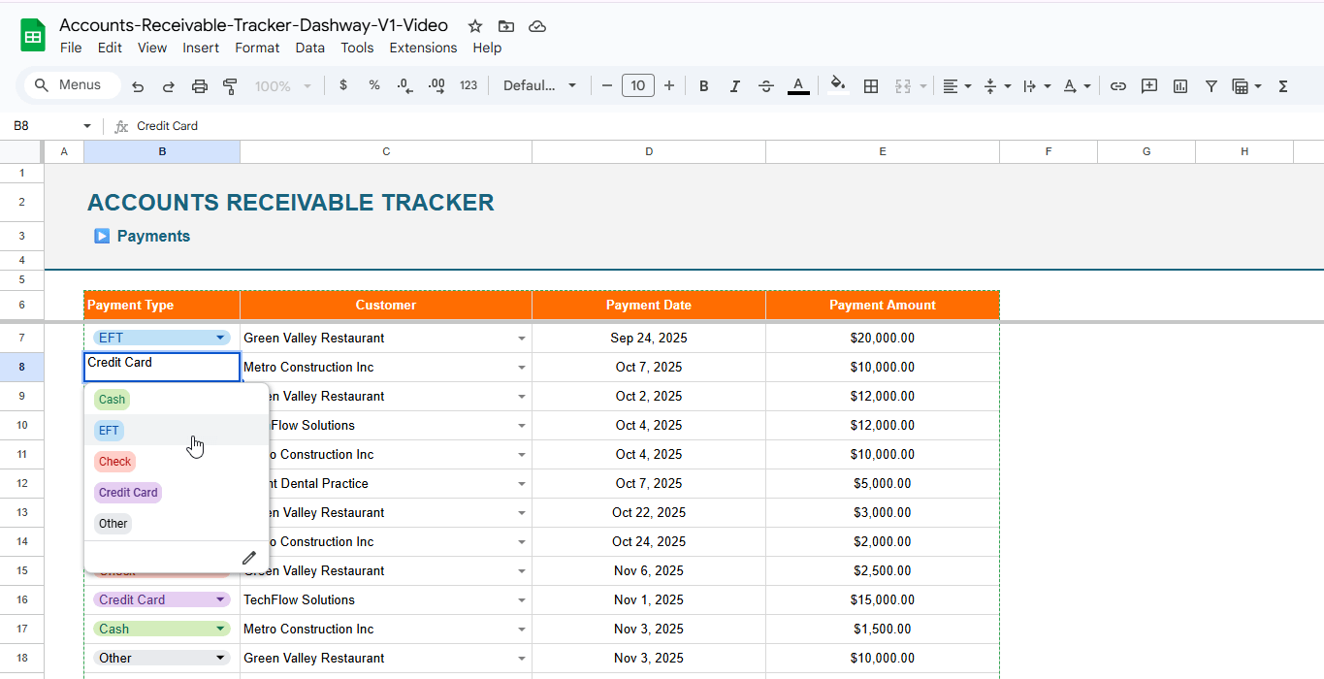This screenshot has height=679, width=1324.
Task: Click the Google Sheets home icon
Action: pos(33,36)
